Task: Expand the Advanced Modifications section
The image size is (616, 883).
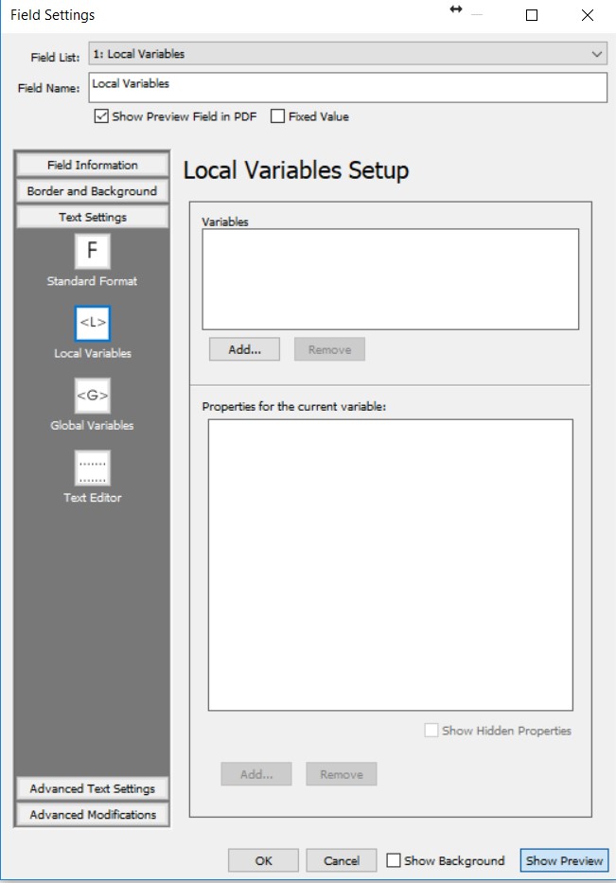Action: pos(92,814)
